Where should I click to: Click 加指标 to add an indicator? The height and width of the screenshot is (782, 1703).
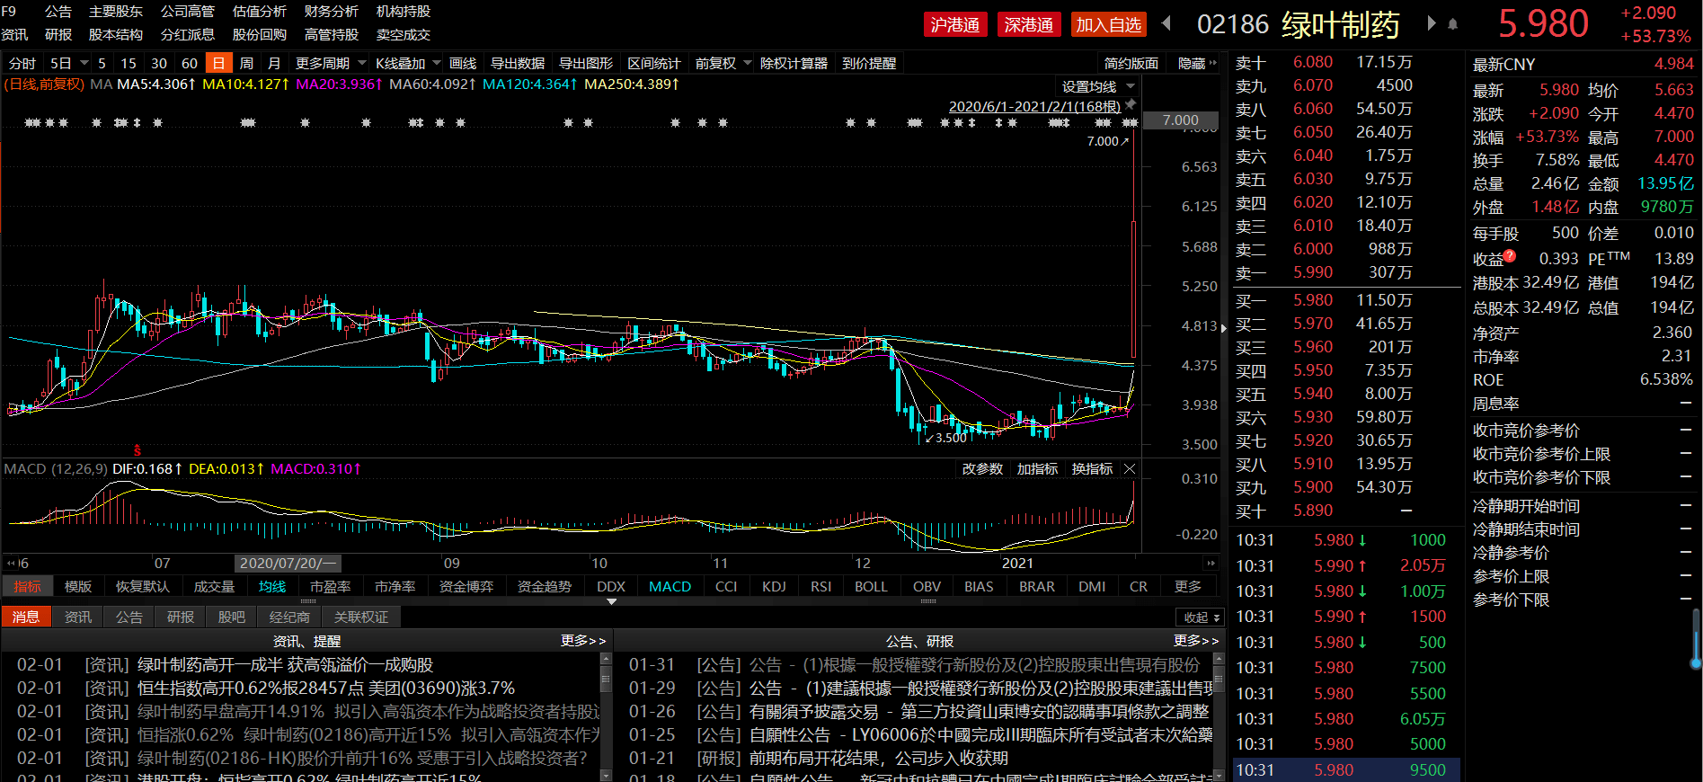click(x=1037, y=469)
